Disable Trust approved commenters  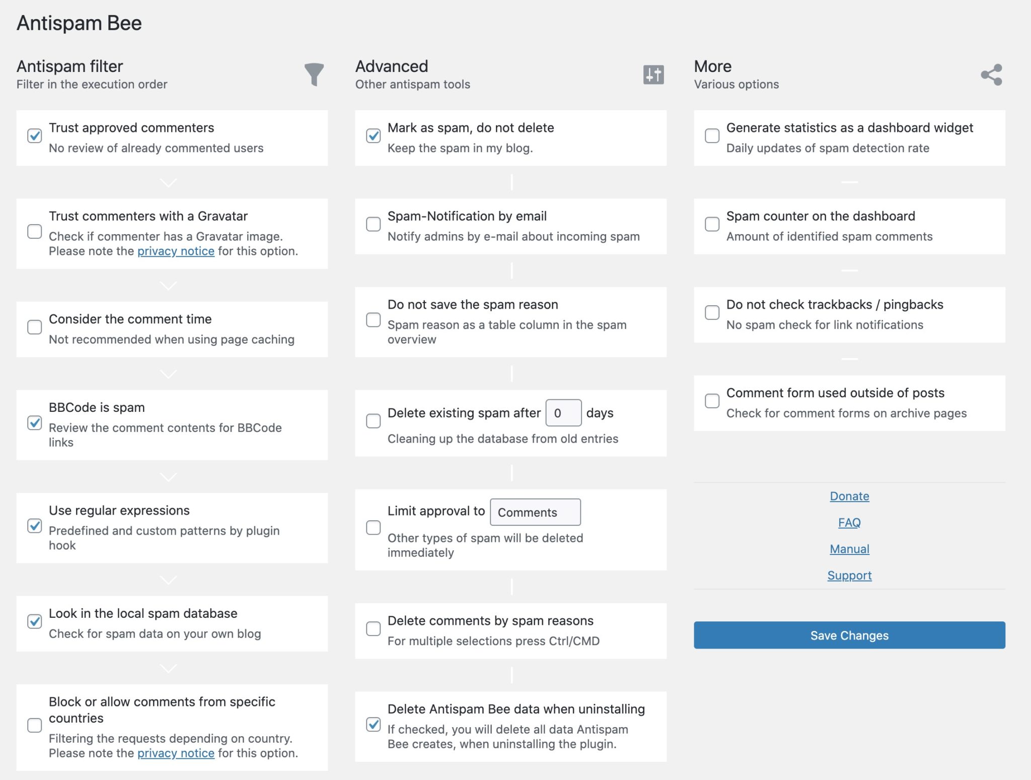tap(34, 135)
